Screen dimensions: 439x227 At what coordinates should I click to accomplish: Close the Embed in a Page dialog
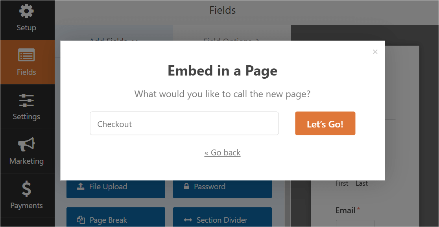point(375,52)
